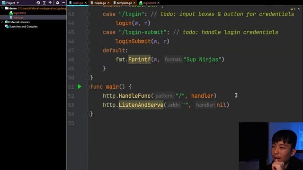
Task: Toggle fold marker on line 45
Action: pos(88,32)
